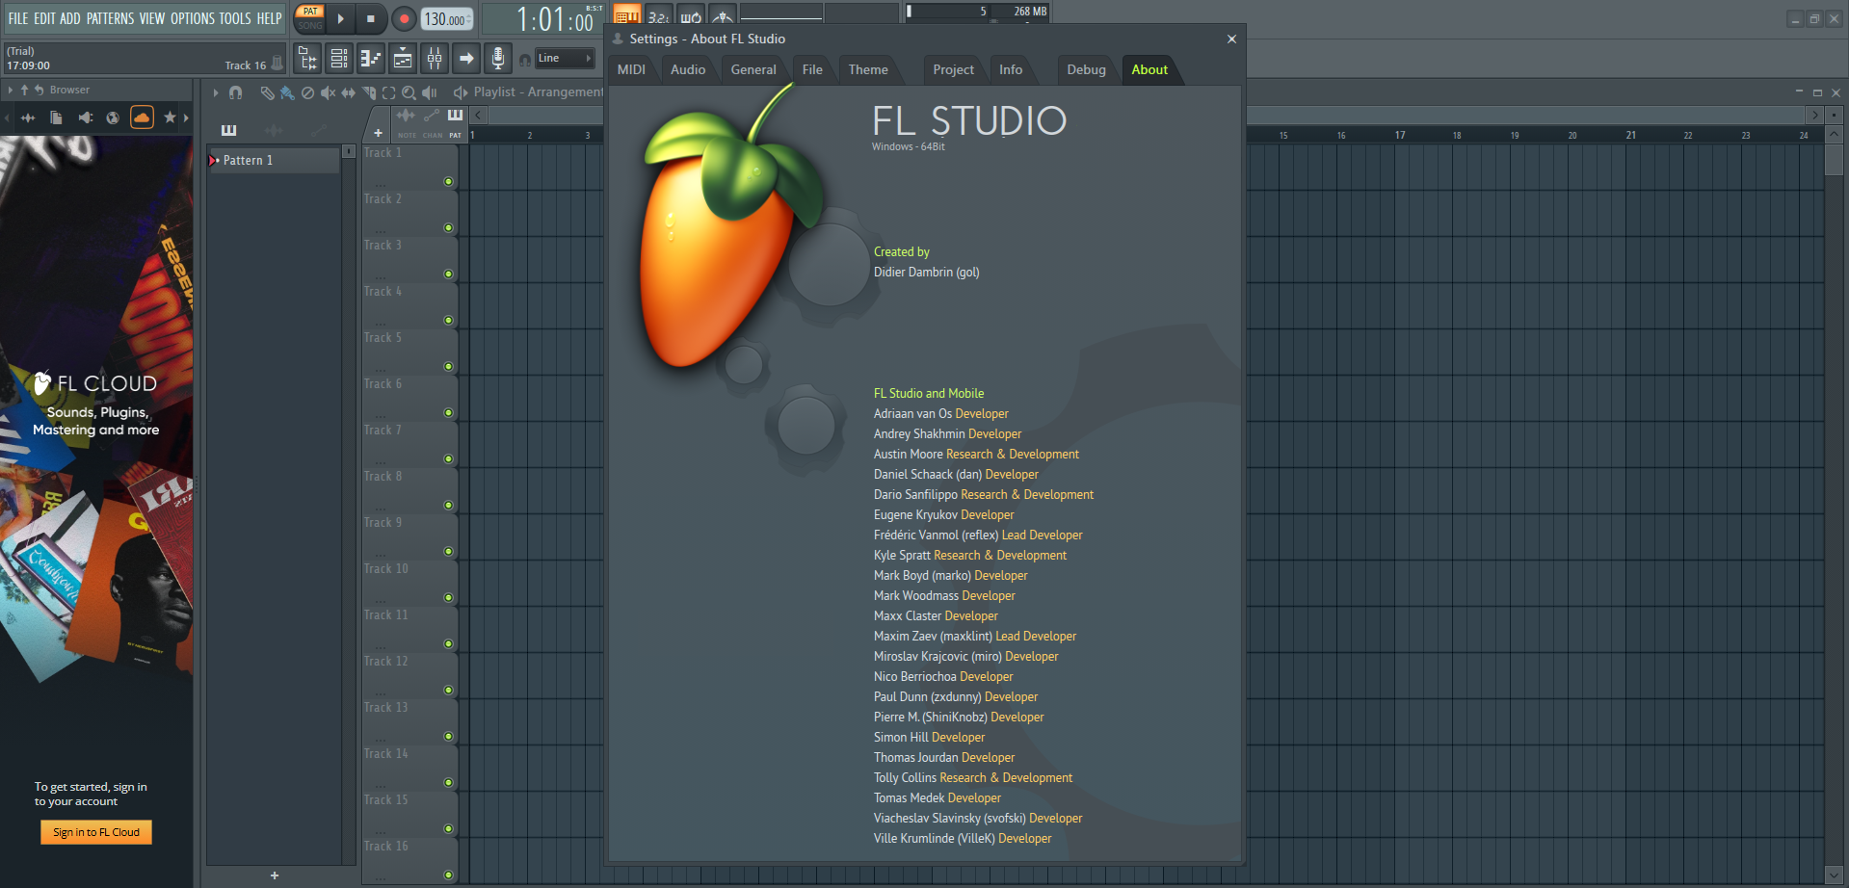Click the Record button
Screen dimensions: 1849x888
(x=404, y=18)
